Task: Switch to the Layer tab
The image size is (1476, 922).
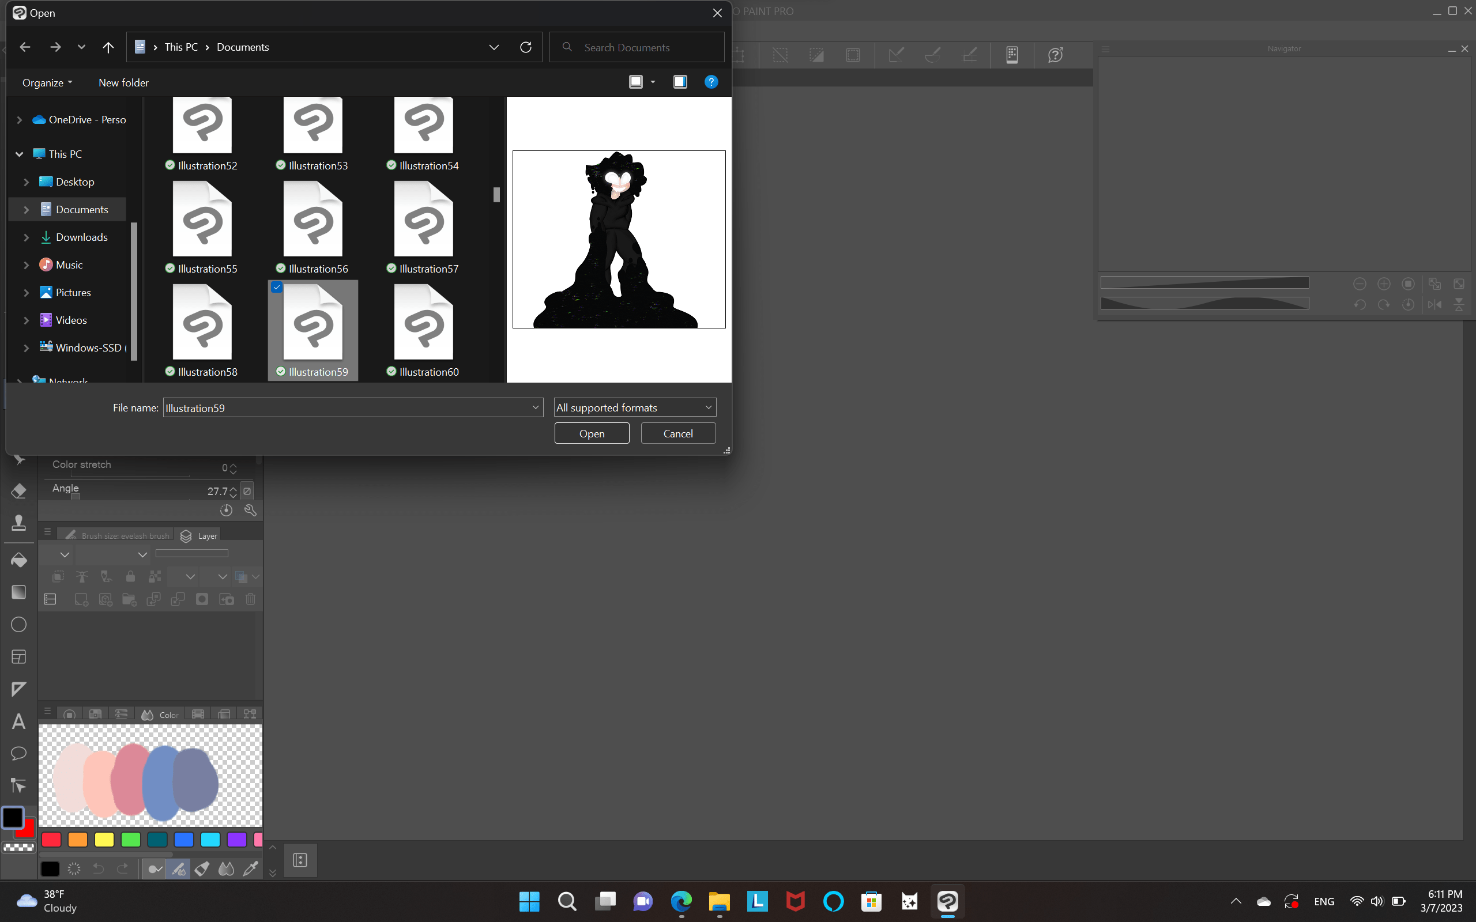Action: [x=200, y=535]
